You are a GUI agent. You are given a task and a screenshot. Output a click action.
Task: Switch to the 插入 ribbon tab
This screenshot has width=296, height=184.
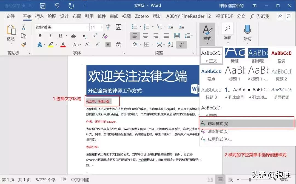click(x=39, y=16)
